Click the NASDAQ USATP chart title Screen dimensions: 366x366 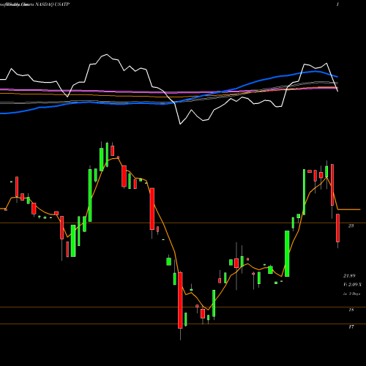[53, 4]
